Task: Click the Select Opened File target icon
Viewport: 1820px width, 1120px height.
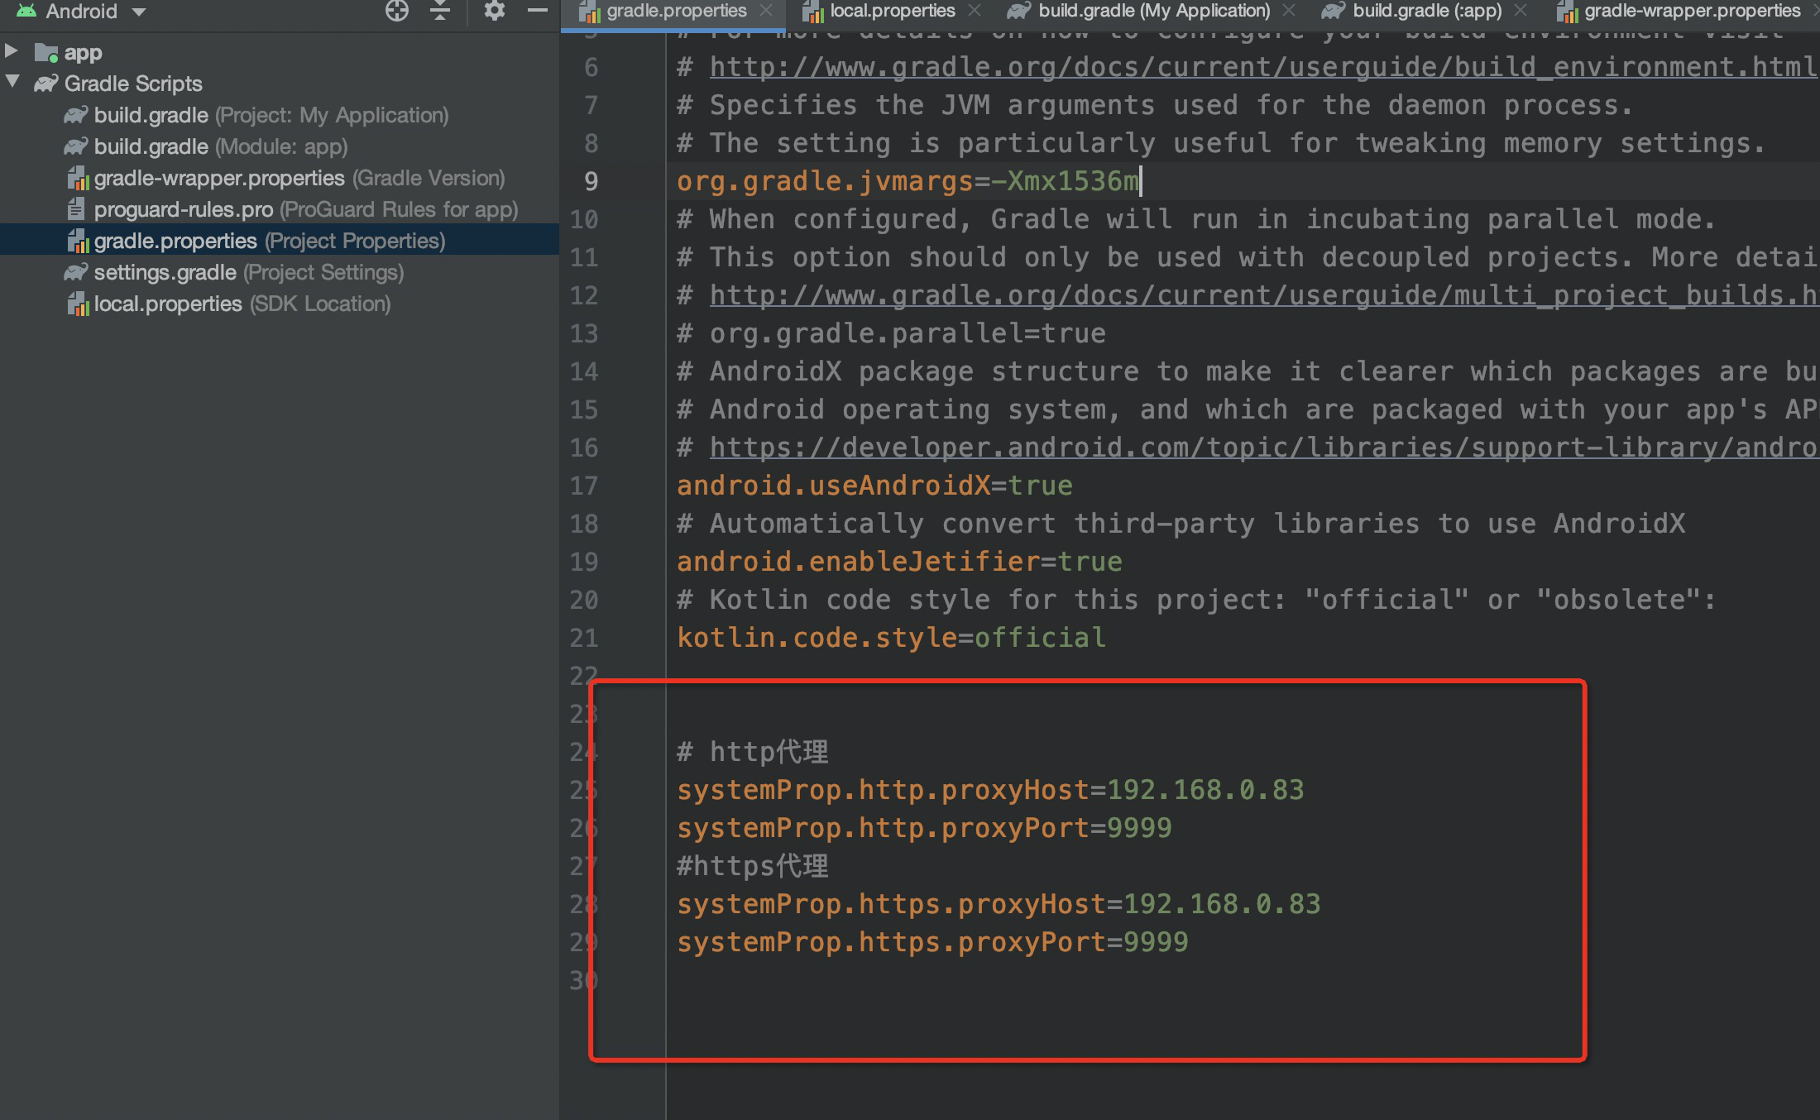Action: 397,11
